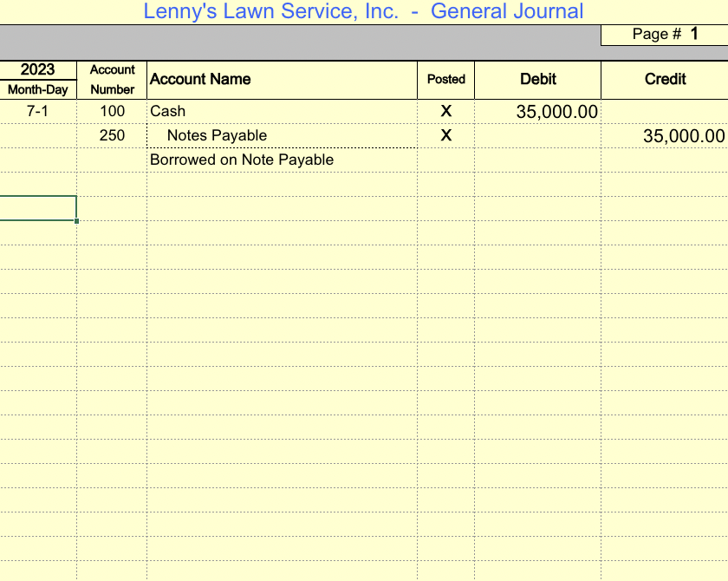Select the '2023' year header cell

click(x=37, y=70)
